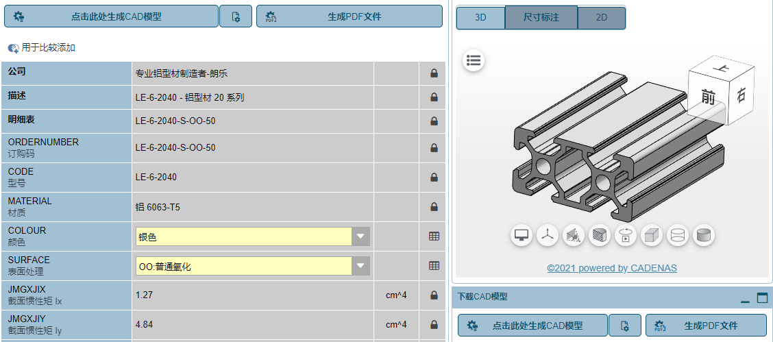The width and height of the screenshot is (773, 342).
Task: Click the CODE value LE-6-2040
Action: pyautogui.click(x=156, y=177)
